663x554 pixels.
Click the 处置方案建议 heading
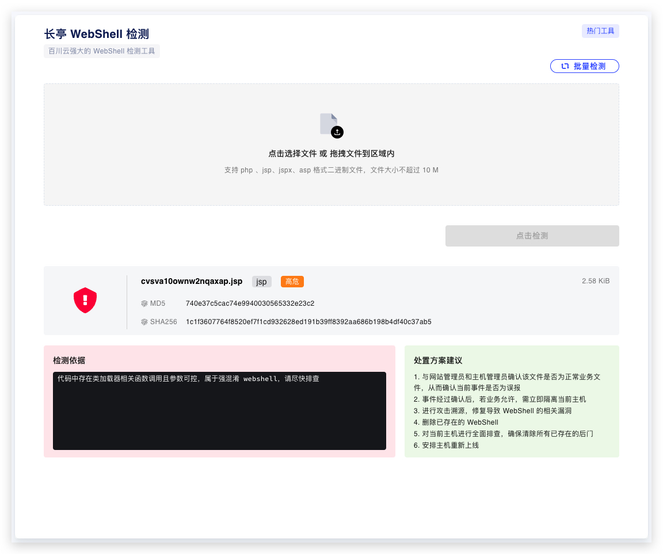pyautogui.click(x=437, y=360)
